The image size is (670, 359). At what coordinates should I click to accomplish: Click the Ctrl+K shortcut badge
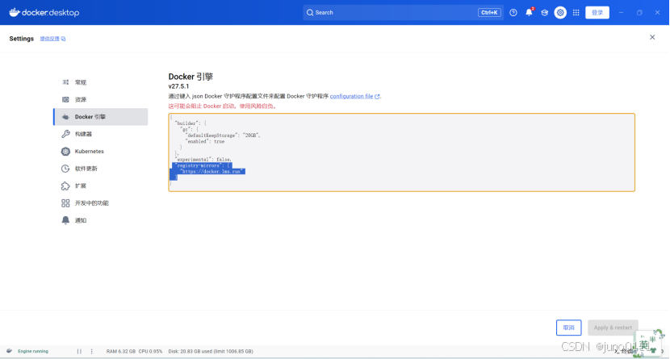[x=489, y=12]
